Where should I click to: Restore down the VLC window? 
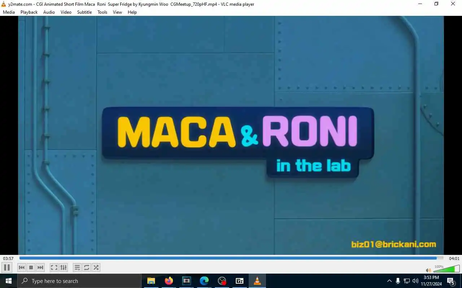(436, 4)
